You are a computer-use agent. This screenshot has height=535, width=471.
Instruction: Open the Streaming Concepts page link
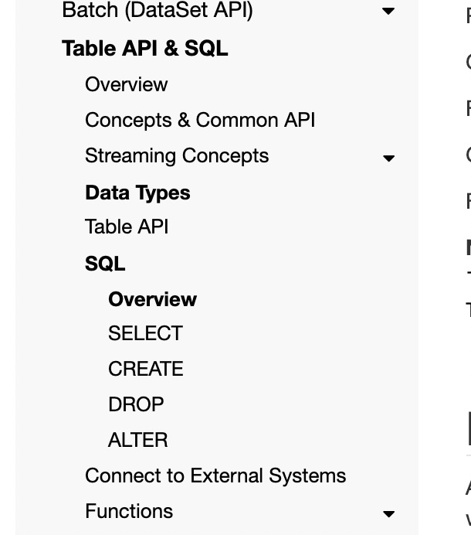[177, 155]
